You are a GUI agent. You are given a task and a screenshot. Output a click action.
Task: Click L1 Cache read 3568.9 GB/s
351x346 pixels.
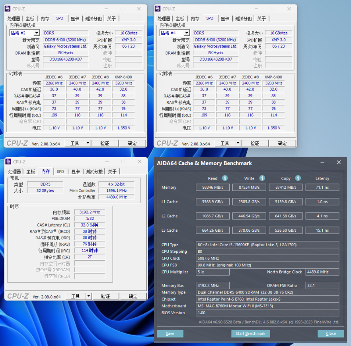pos(213,201)
